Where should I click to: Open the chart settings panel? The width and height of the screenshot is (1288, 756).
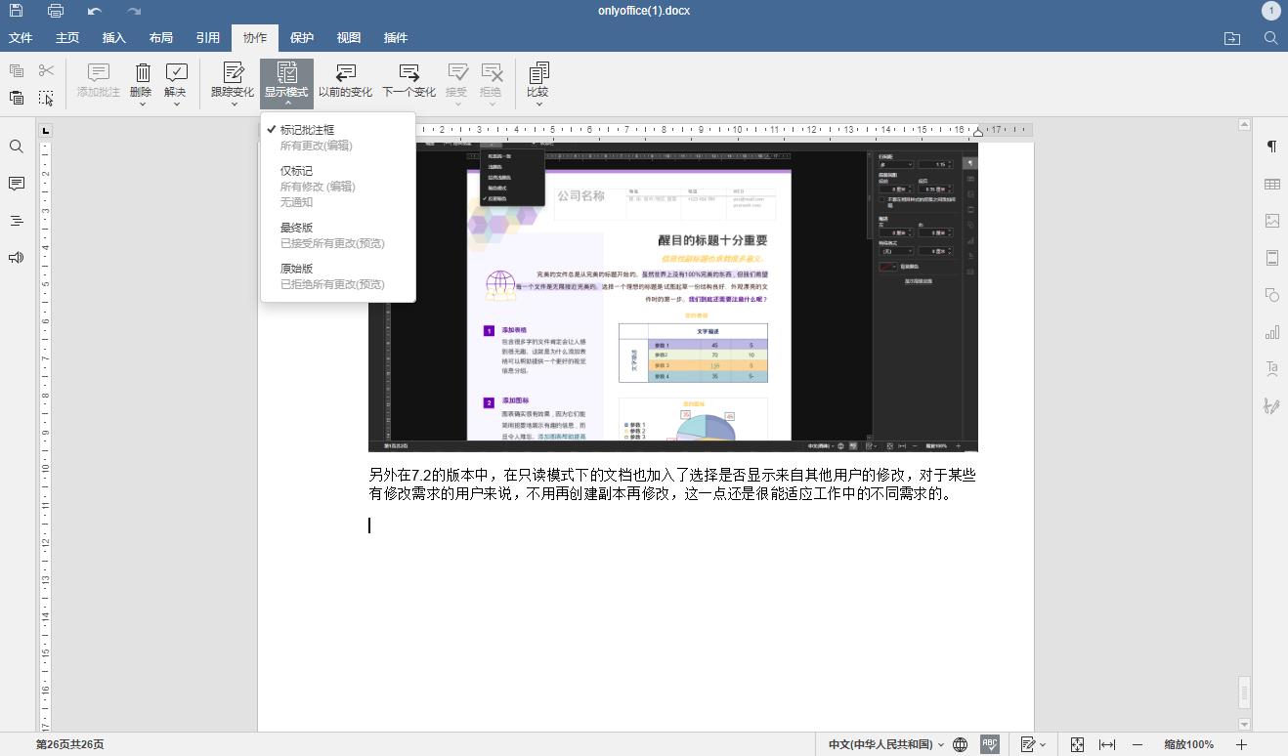pos(1271,332)
